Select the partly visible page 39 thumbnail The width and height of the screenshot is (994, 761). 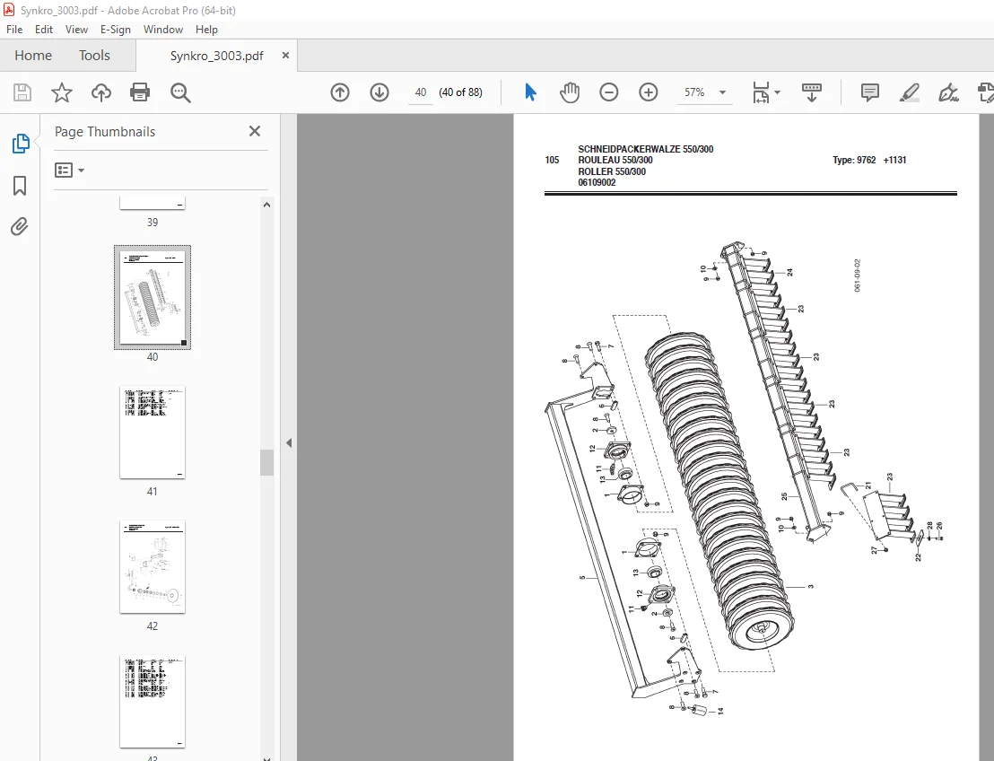[153, 203]
